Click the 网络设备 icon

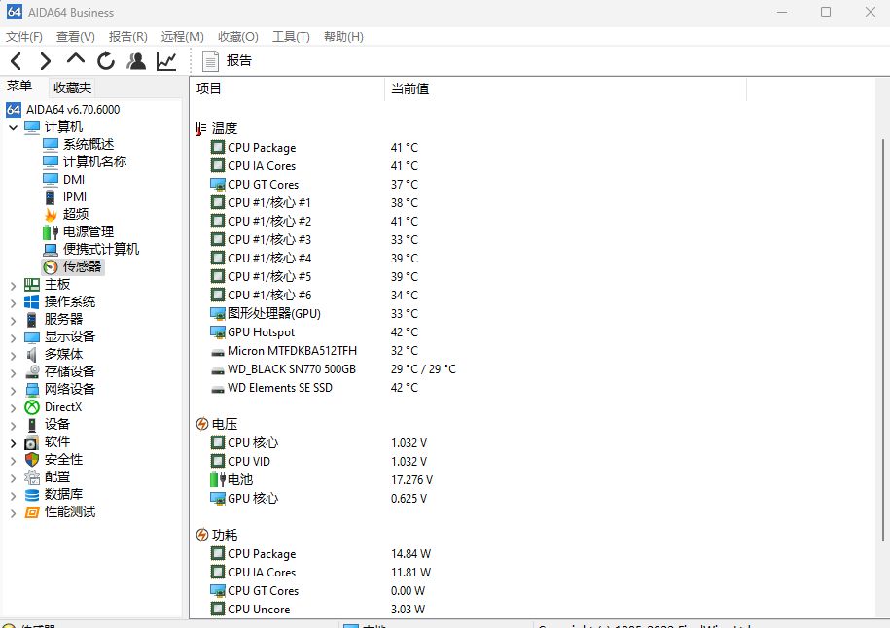pyautogui.click(x=32, y=390)
